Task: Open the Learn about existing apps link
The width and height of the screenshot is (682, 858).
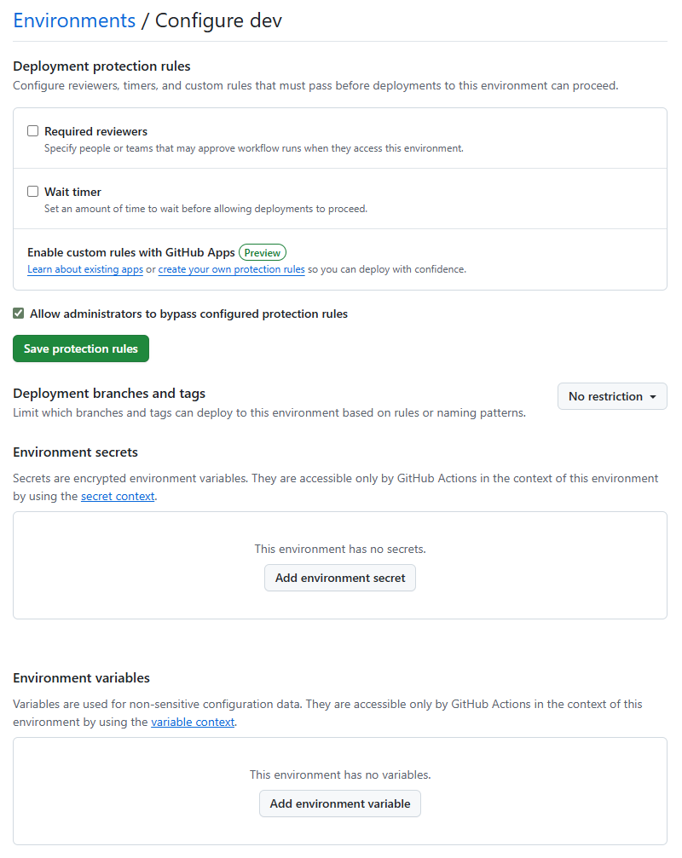Action: (x=85, y=269)
